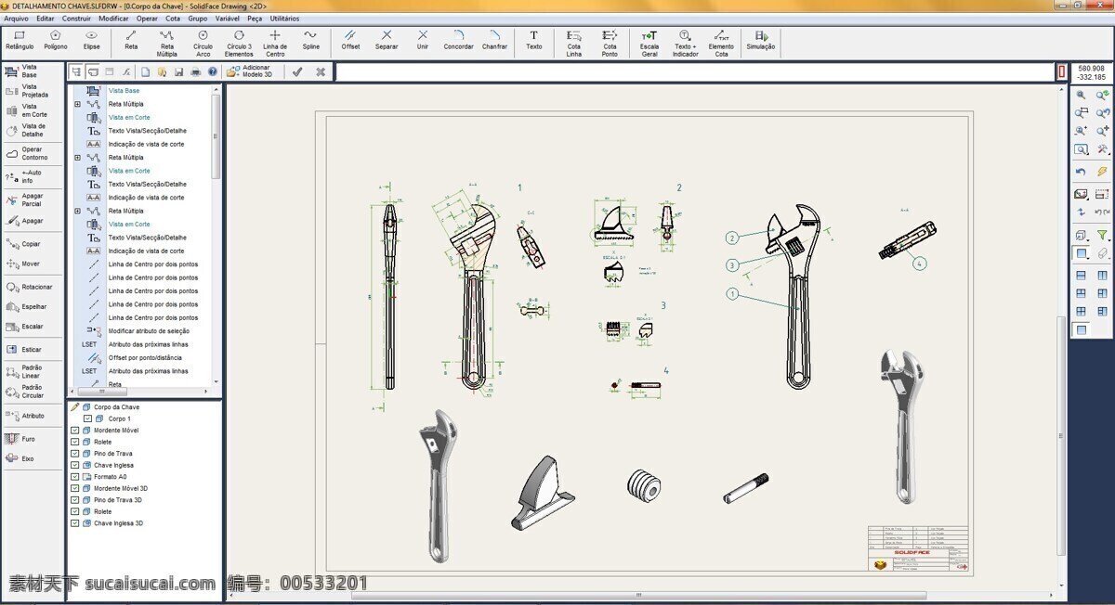
Task: Select the Furo hole tool
Action: [20, 438]
